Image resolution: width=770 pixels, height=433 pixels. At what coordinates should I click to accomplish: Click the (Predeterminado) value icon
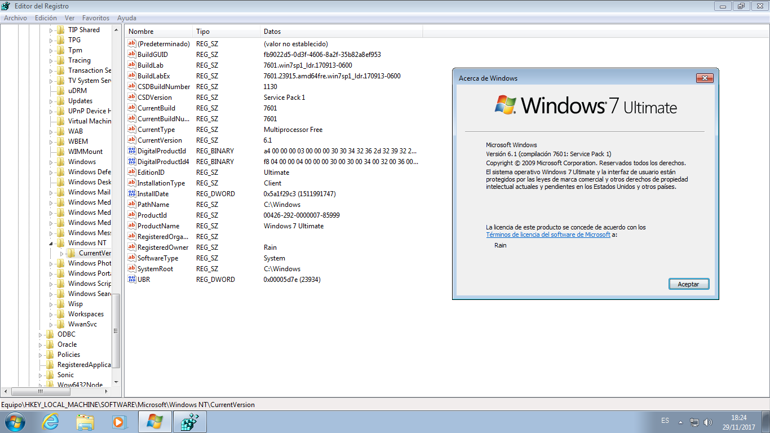132,44
